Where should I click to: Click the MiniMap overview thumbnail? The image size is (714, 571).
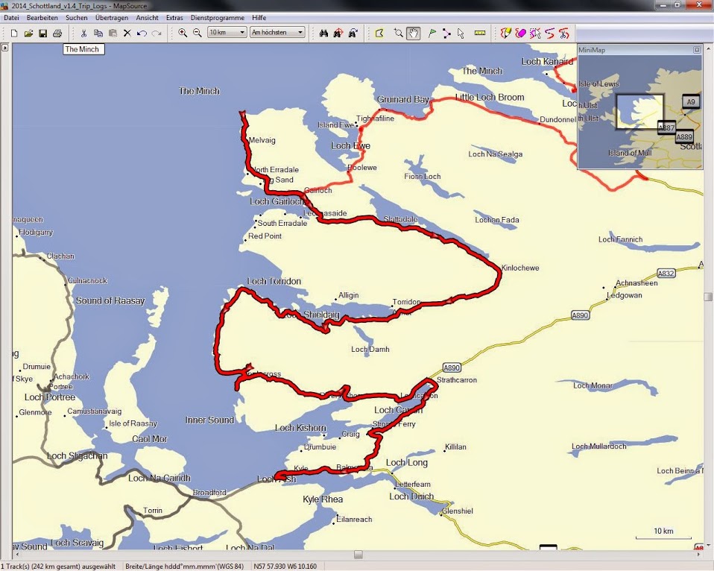(639, 112)
